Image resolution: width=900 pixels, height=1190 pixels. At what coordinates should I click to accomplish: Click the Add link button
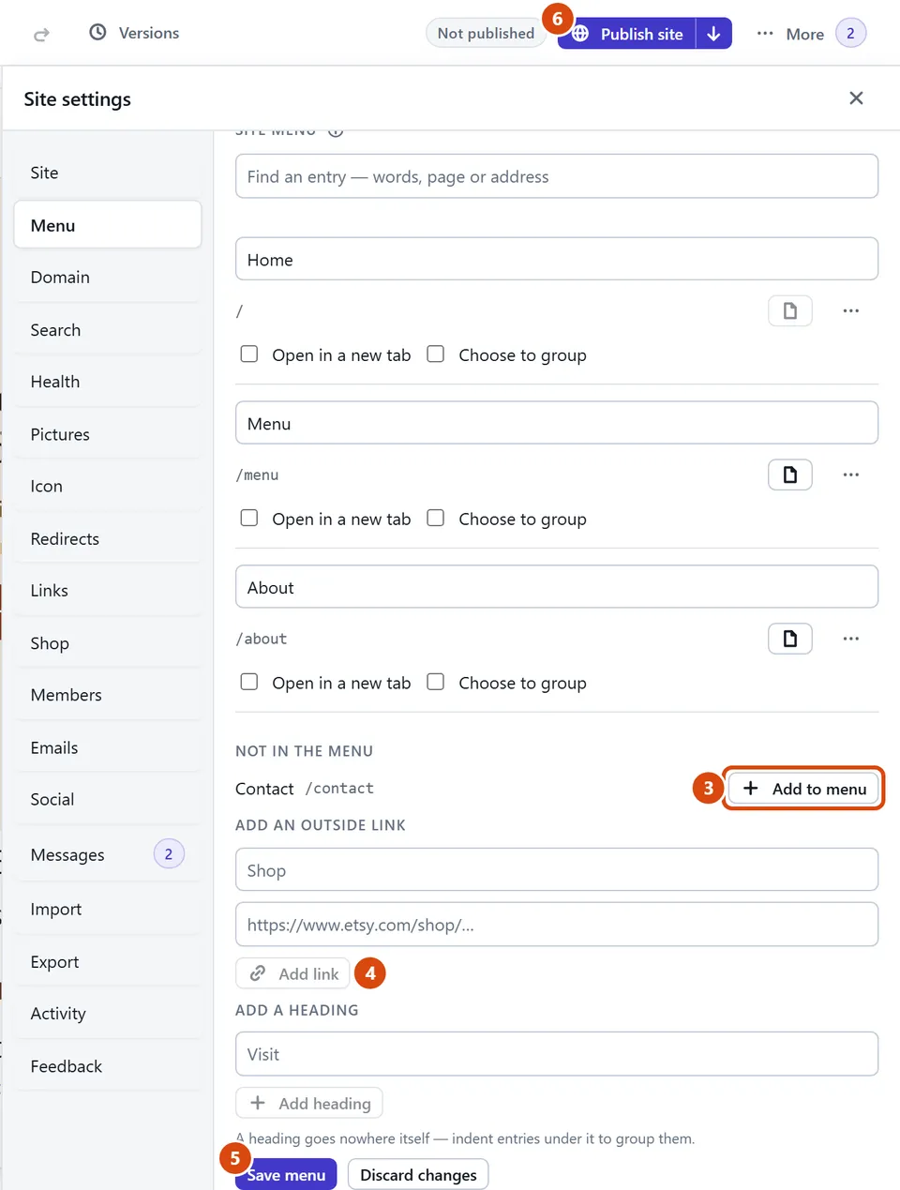[x=293, y=973]
